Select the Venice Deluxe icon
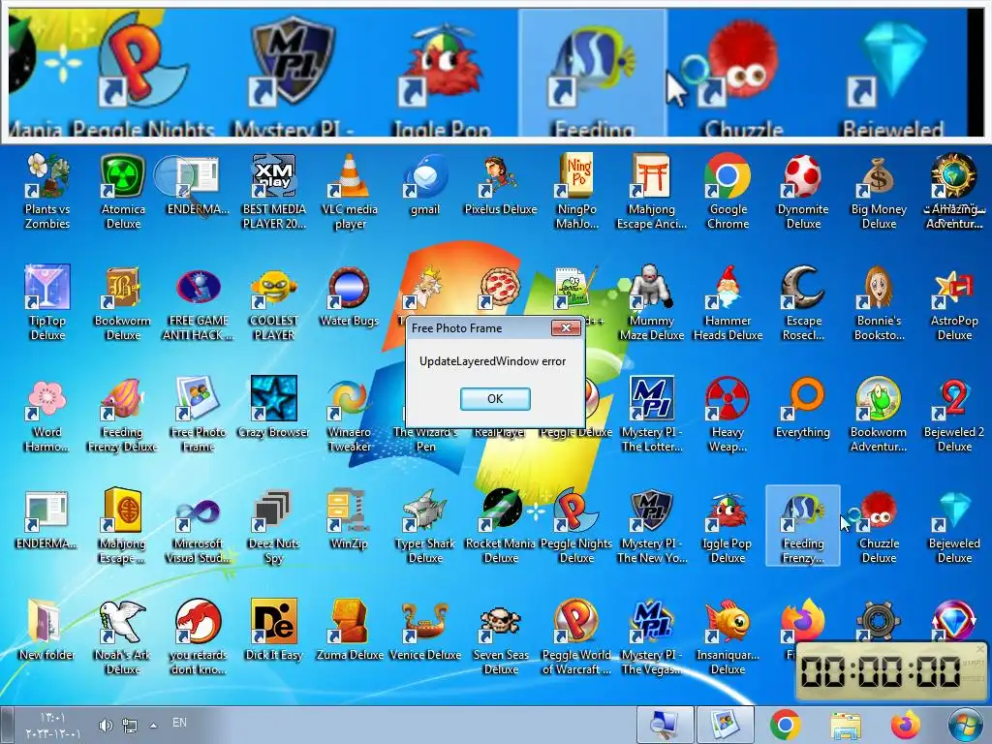This screenshot has height=744, width=992. click(x=425, y=630)
